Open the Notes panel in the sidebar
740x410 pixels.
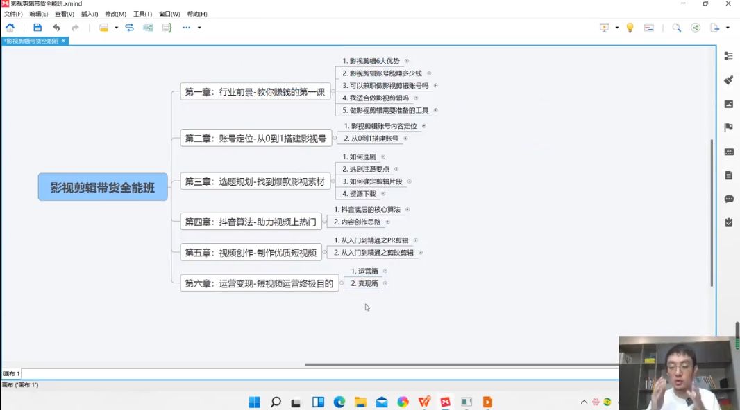coord(729,175)
